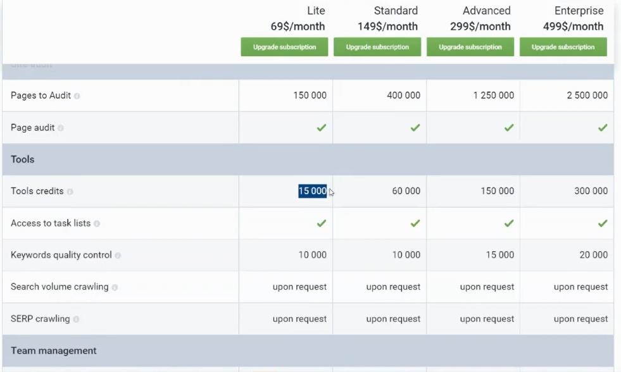Click Search volume crawling info icon
The image size is (621, 372).
coord(115,287)
